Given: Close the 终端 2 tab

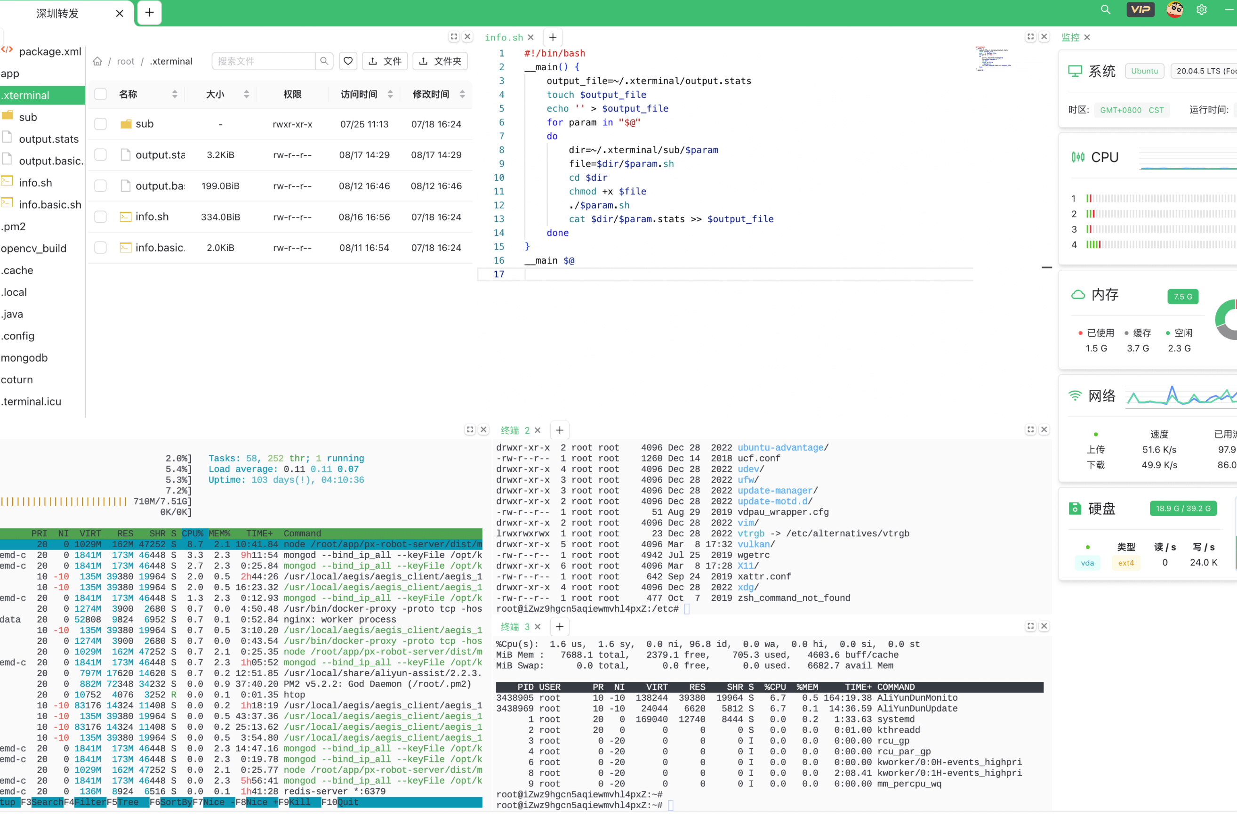Looking at the screenshot, I should tap(538, 430).
